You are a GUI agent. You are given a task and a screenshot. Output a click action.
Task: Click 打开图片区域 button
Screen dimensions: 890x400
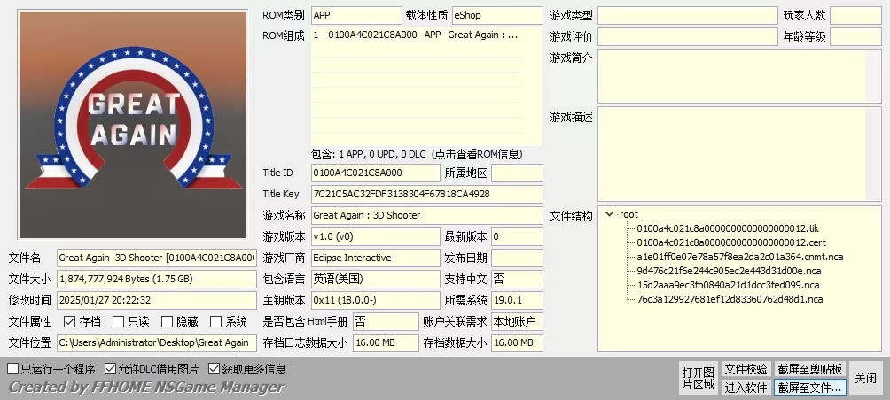pyautogui.click(x=698, y=378)
